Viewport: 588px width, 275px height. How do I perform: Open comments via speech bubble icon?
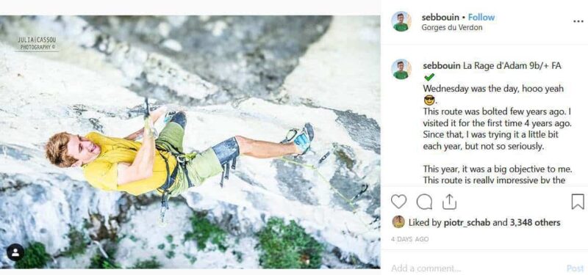pos(424,202)
